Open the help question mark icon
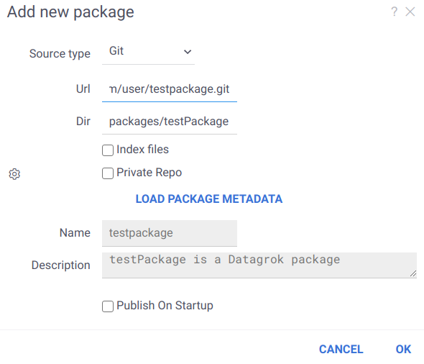This screenshot has width=424, height=364. coord(395,12)
